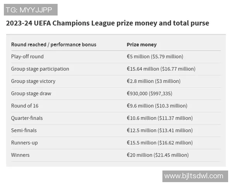Click the Winners €20 million prize cell
Screen dimensions: 232x186
(158, 155)
